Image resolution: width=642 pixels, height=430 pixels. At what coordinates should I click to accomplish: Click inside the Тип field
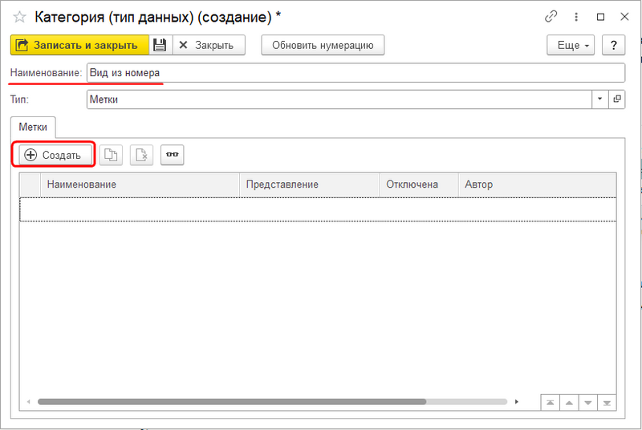click(x=339, y=99)
